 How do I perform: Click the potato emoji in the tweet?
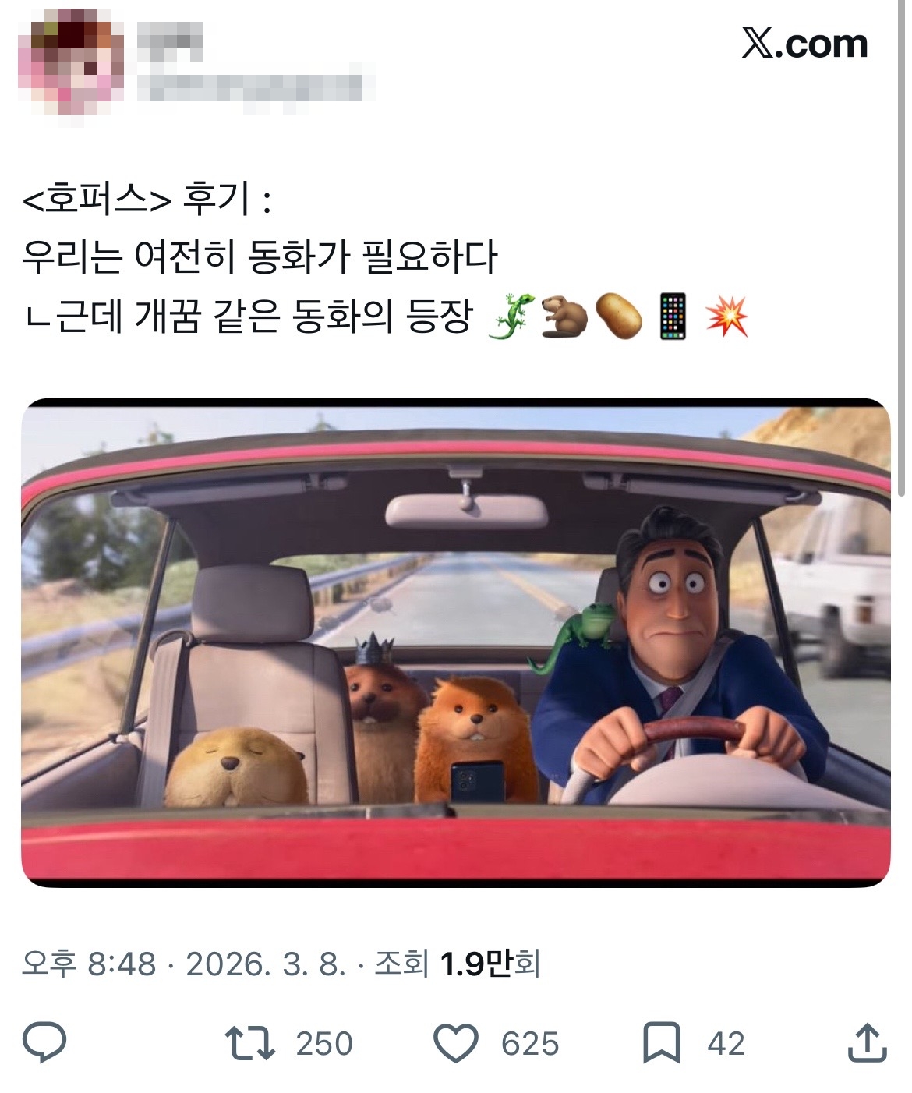click(619, 317)
